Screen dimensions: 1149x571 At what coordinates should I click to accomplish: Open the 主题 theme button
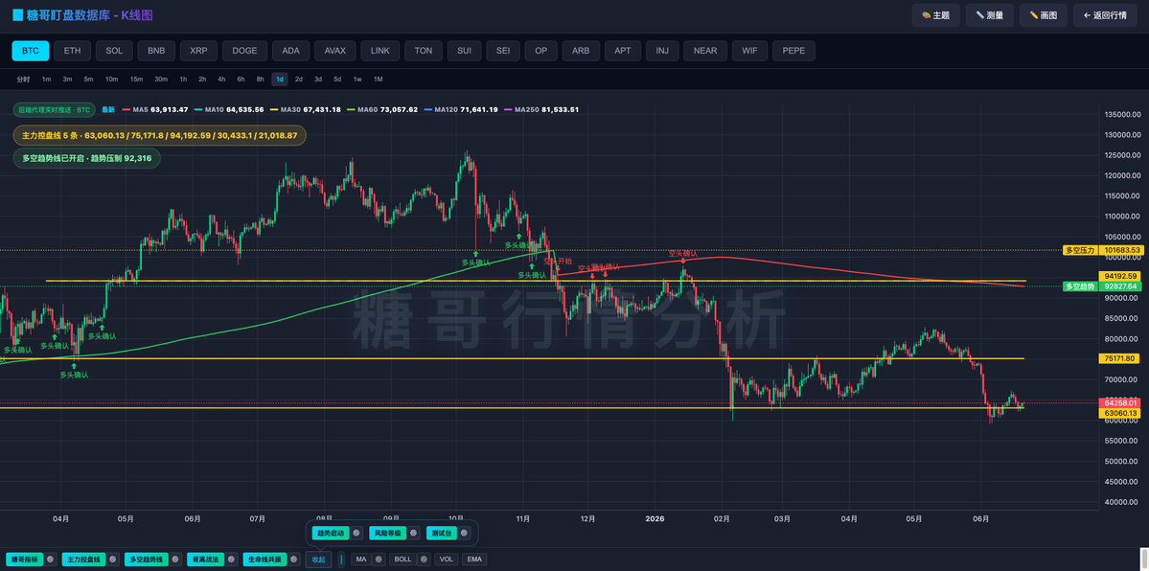pos(935,15)
